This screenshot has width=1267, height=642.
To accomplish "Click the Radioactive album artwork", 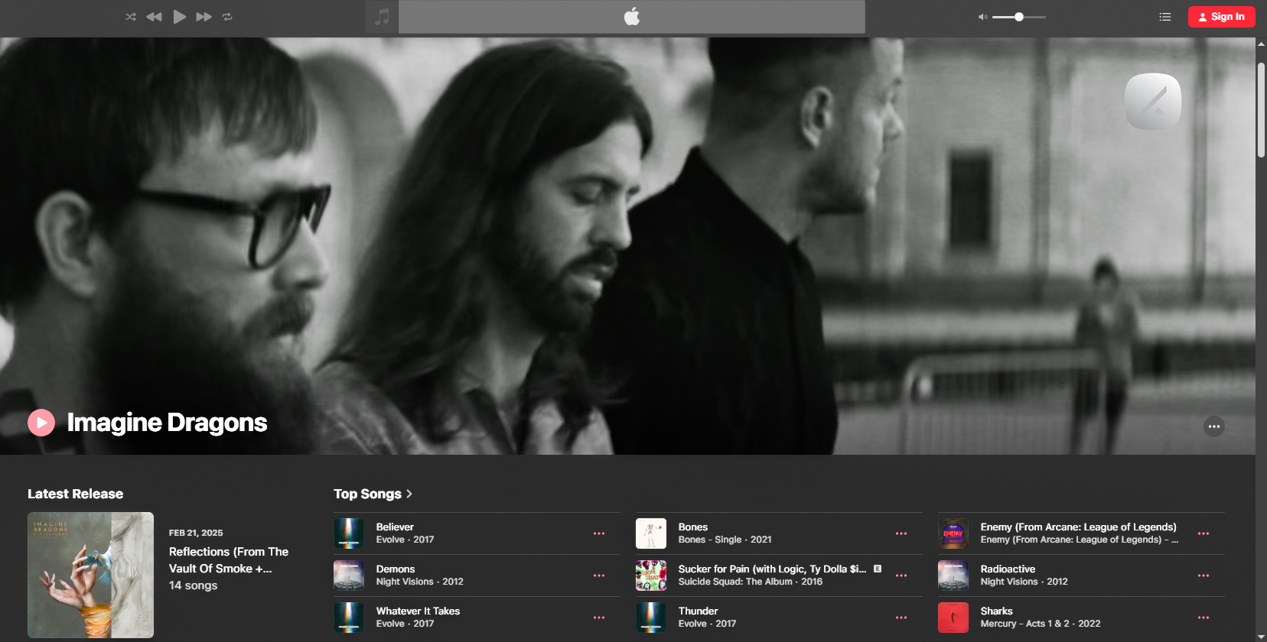I will coord(953,576).
